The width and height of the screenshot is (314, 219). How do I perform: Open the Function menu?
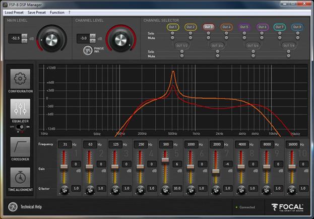point(57,12)
